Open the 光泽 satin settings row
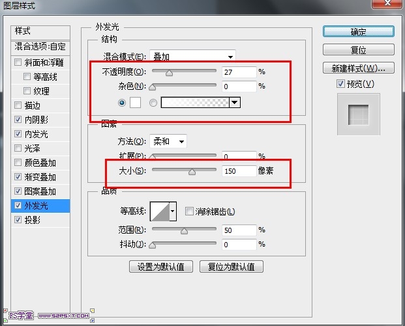 click(40, 148)
